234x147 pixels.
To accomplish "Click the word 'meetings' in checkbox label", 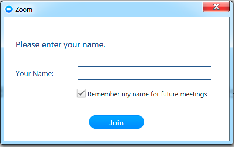I will pyautogui.click(x=193, y=94).
